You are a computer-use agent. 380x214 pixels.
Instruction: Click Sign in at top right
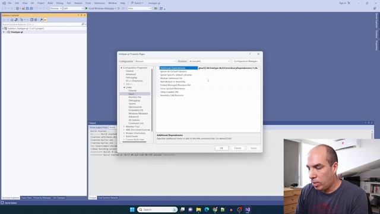click(343, 3)
